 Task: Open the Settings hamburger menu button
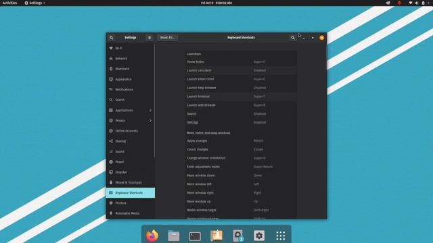[150, 38]
